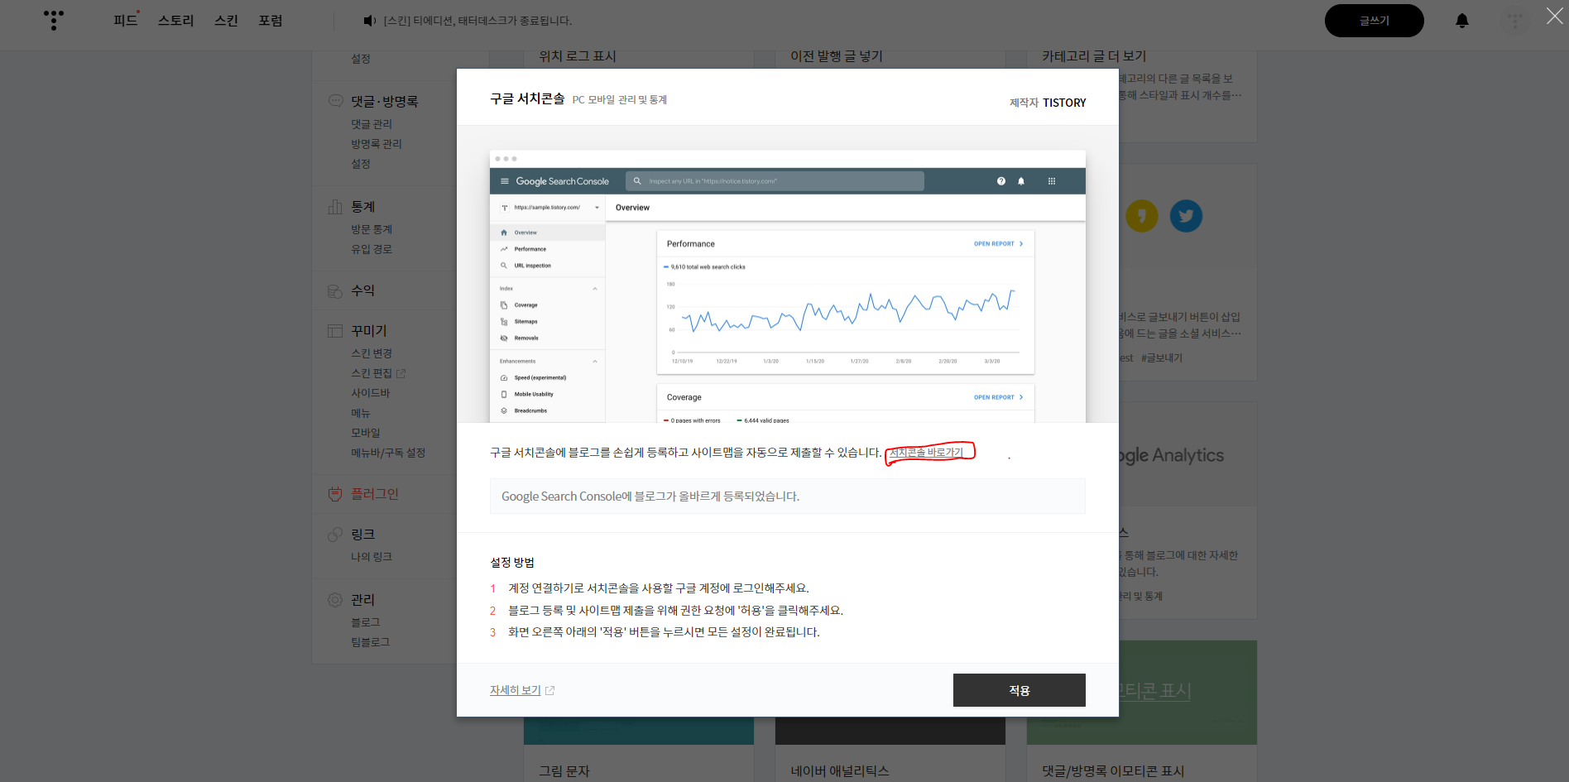
Task: Open 스킨 편집 in sidebar
Action: pyautogui.click(x=372, y=373)
